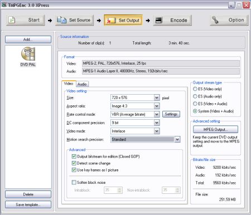Minimize the TMPGEnc window
Image resolution: width=251 pixels, height=215 pixels.
pyautogui.click(x=231, y=5)
